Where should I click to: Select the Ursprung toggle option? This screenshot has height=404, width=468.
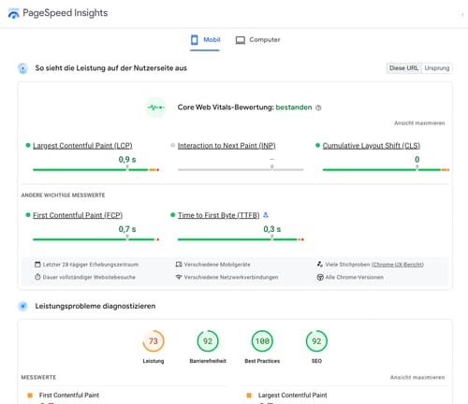437,68
